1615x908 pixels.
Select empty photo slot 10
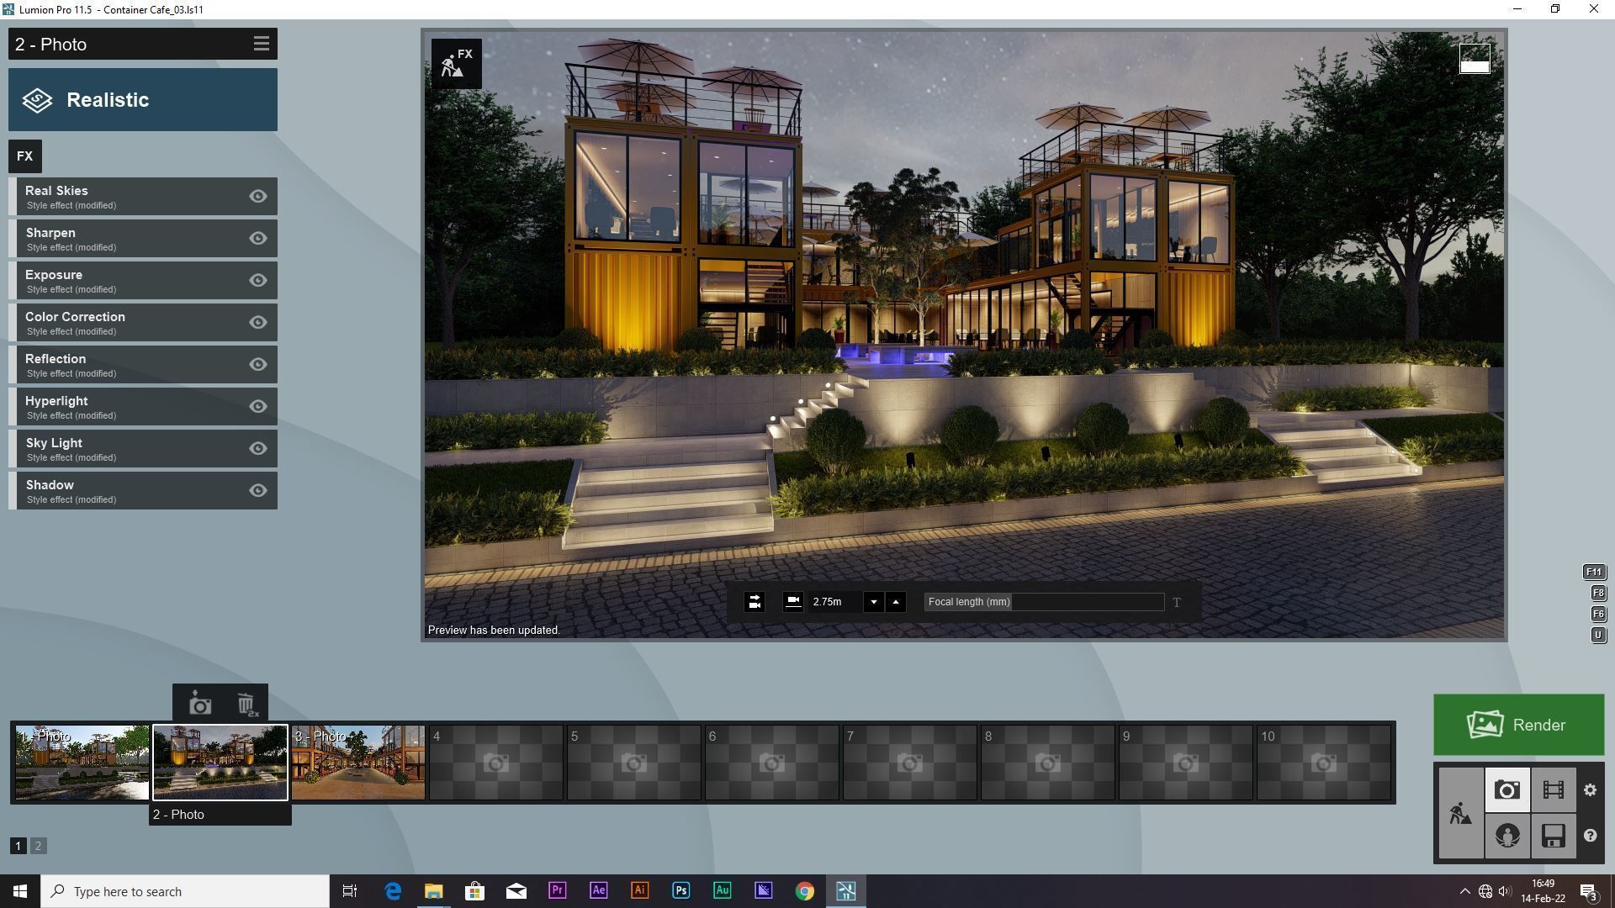click(1323, 763)
